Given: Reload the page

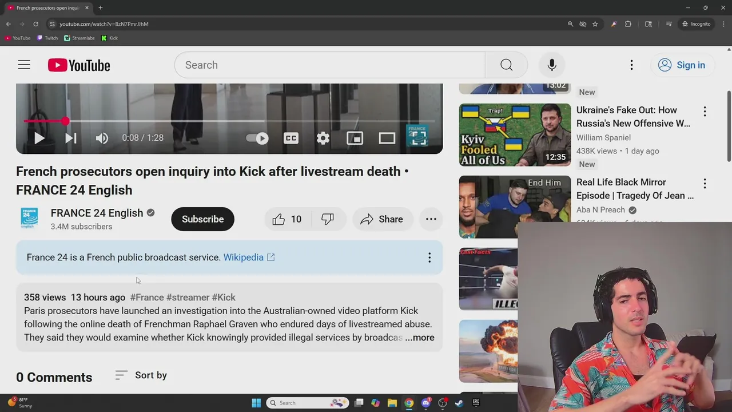Looking at the screenshot, I should [x=35, y=24].
